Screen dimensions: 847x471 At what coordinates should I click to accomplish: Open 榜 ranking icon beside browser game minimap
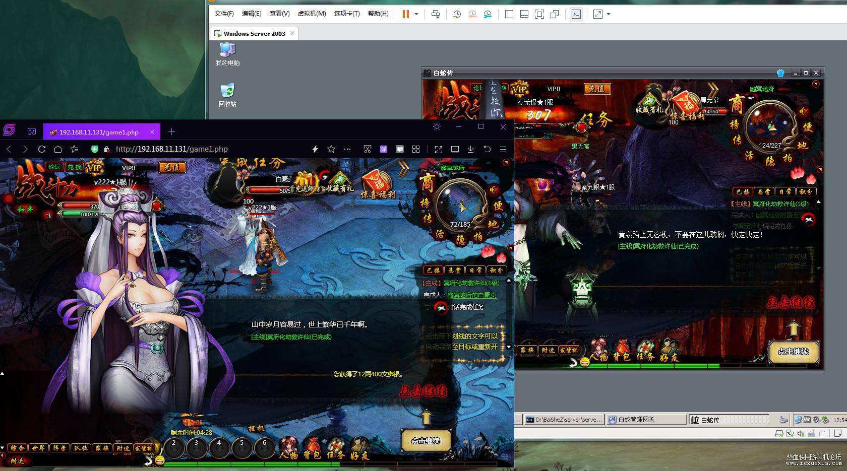point(426,203)
